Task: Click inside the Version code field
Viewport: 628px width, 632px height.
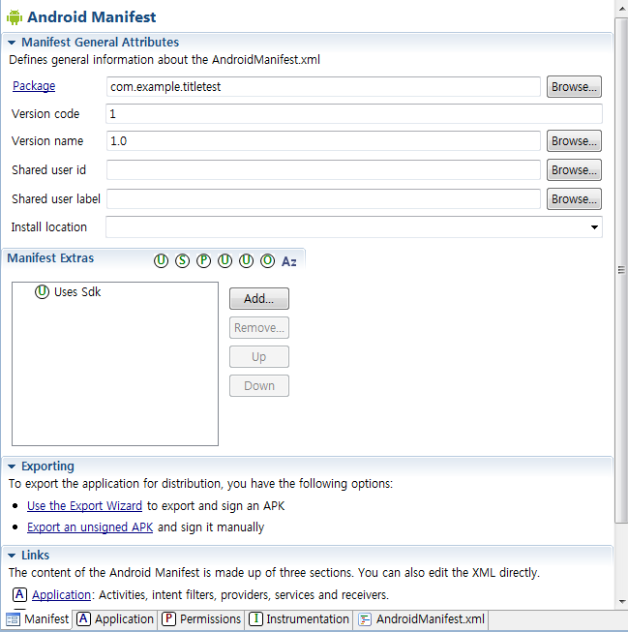Action: [354, 113]
